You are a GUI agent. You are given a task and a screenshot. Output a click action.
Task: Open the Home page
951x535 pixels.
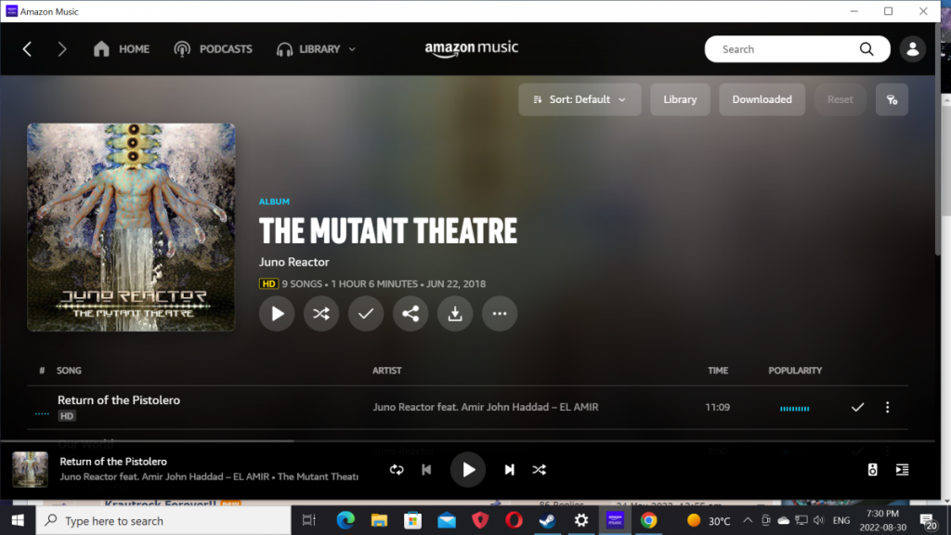[x=122, y=49]
